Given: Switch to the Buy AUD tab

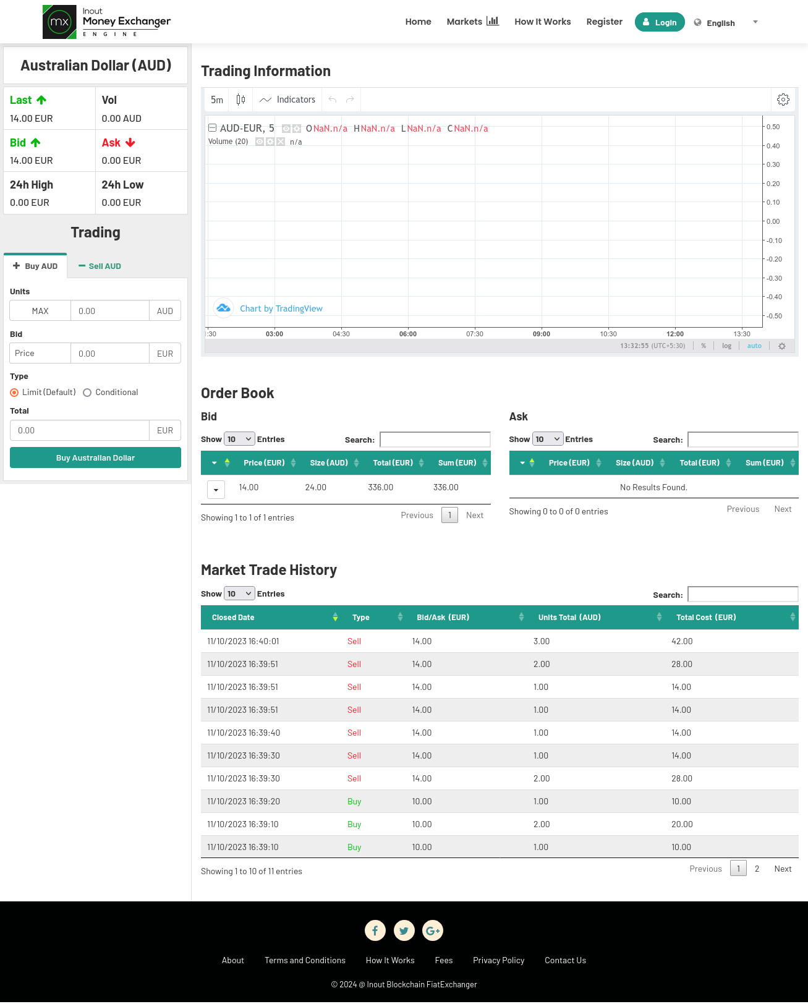Looking at the screenshot, I should click(35, 266).
